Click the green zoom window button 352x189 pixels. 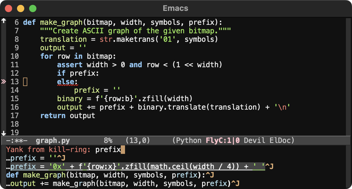click(x=32, y=8)
